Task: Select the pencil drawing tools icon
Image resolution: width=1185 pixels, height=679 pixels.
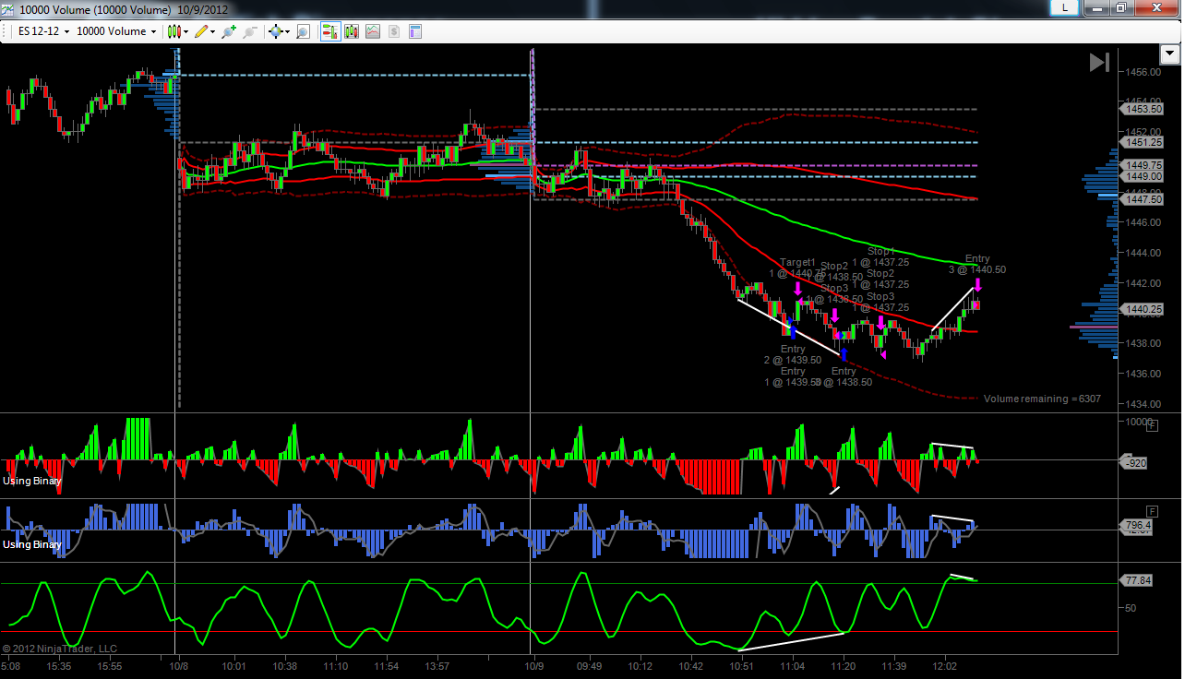Action: coord(201,31)
